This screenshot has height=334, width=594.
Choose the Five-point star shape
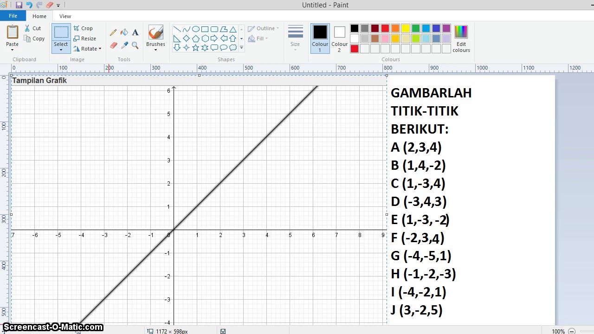(195, 48)
